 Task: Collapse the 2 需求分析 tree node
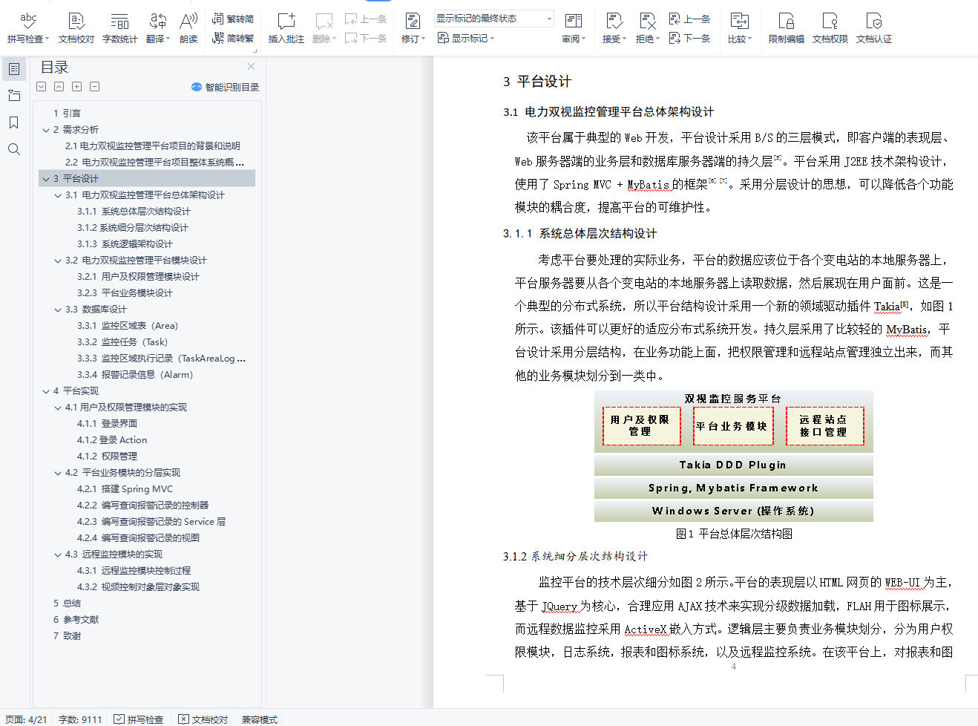(46, 130)
